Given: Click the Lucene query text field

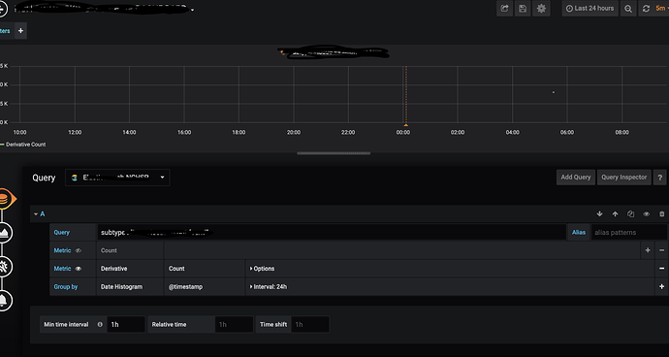Looking at the screenshot, I should (x=332, y=232).
